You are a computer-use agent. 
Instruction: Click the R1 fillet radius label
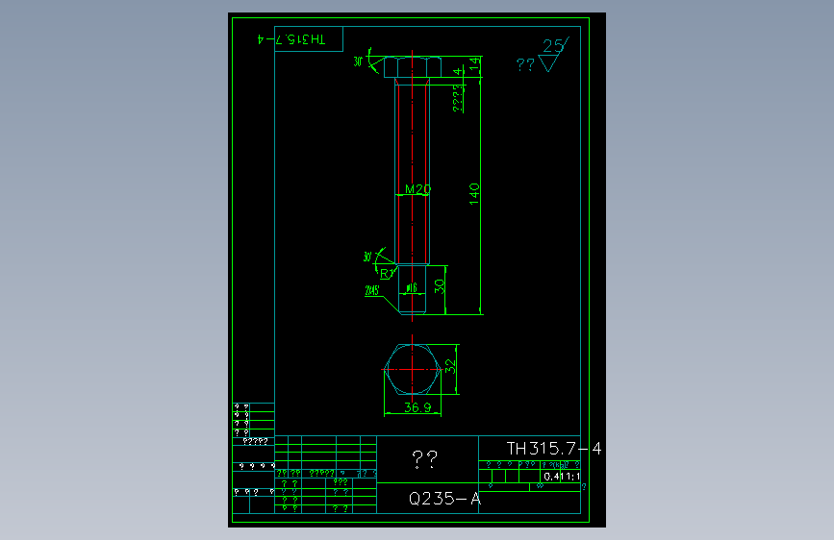[x=386, y=274]
